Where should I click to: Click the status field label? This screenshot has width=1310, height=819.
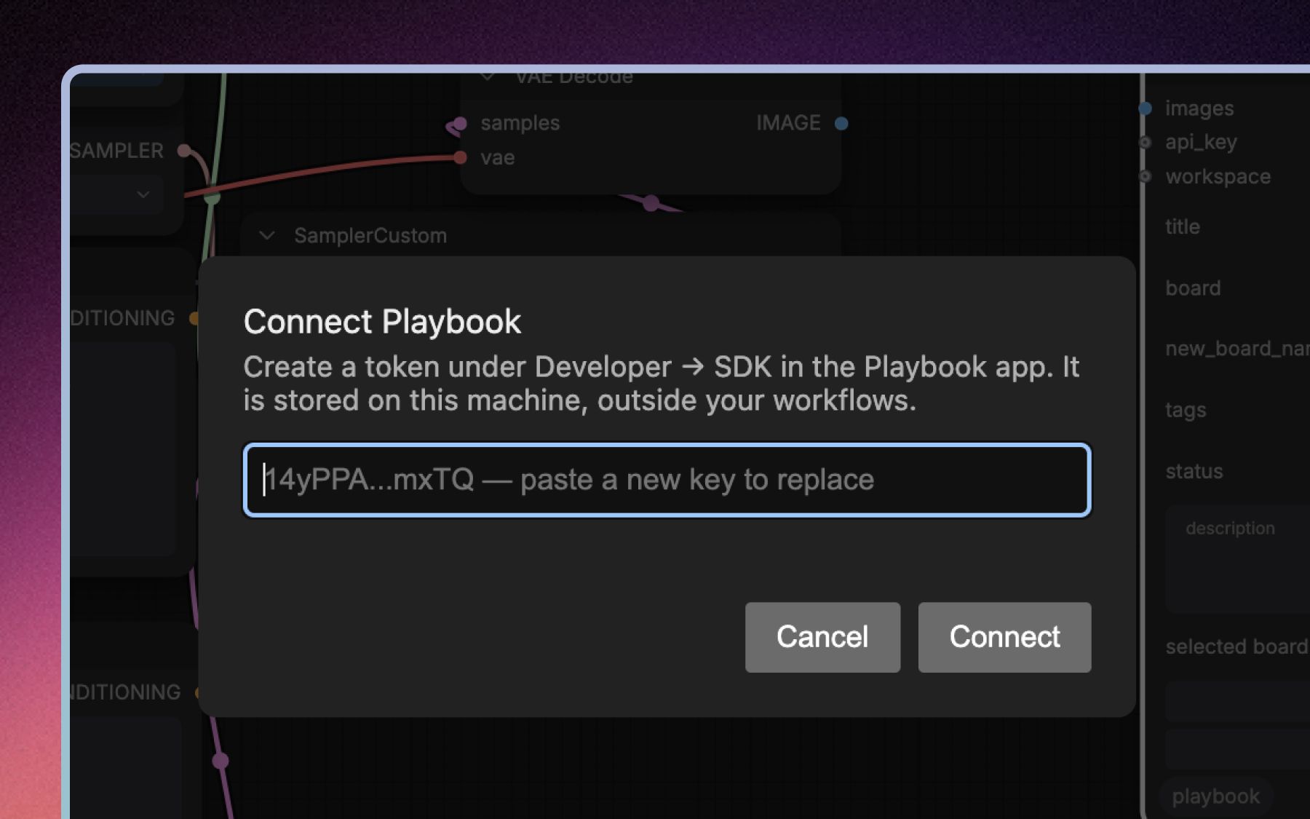[1194, 471]
